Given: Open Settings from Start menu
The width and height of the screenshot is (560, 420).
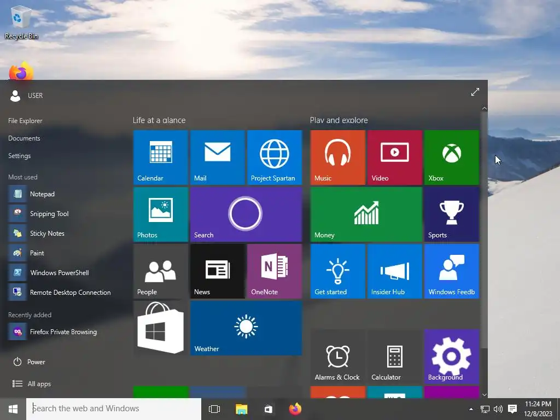Looking at the screenshot, I should [19, 156].
